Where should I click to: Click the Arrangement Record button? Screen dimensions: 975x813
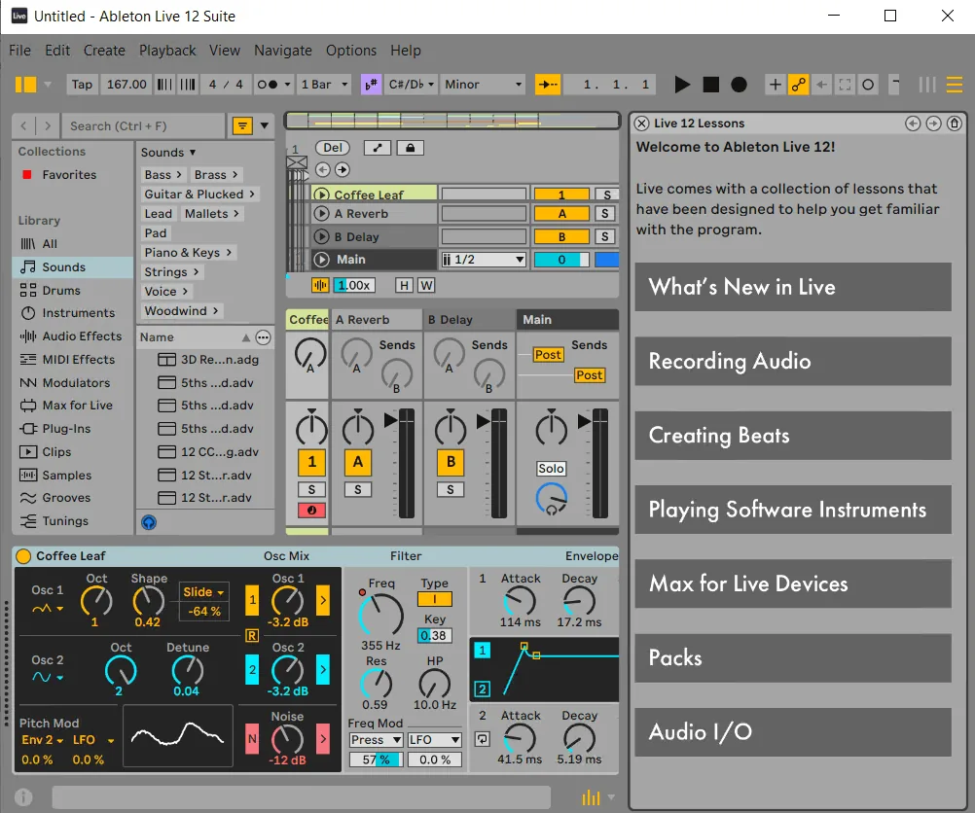tap(739, 85)
